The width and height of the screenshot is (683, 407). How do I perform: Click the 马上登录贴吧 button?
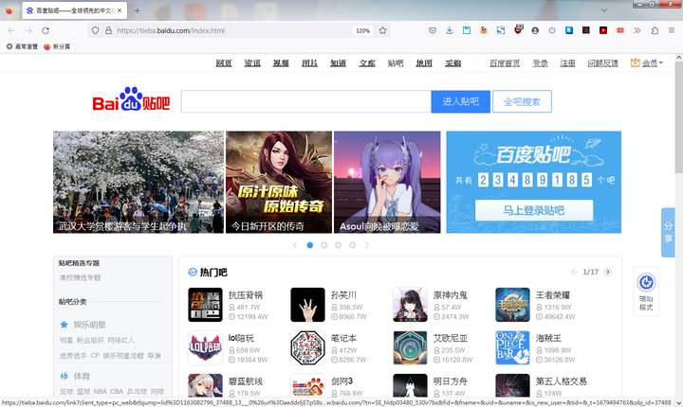(x=533, y=210)
